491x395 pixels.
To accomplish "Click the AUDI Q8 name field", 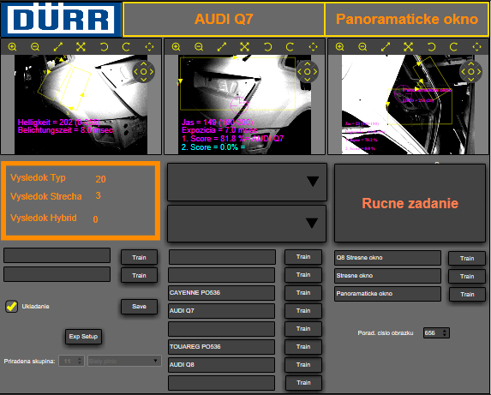I will 221,365.
